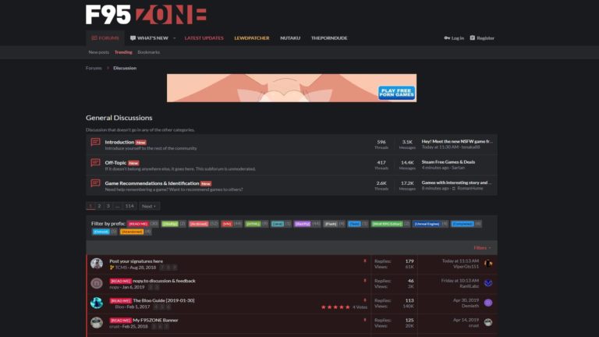Open the Latest Updates nav tab

204,38
